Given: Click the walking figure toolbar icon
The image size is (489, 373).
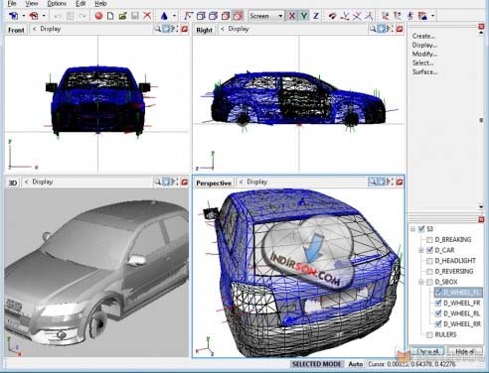Looking at the screenshot, I should tap(410, 16).
